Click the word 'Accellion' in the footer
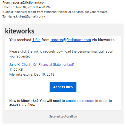Screen dimensions: 126x126 (71, 116)
